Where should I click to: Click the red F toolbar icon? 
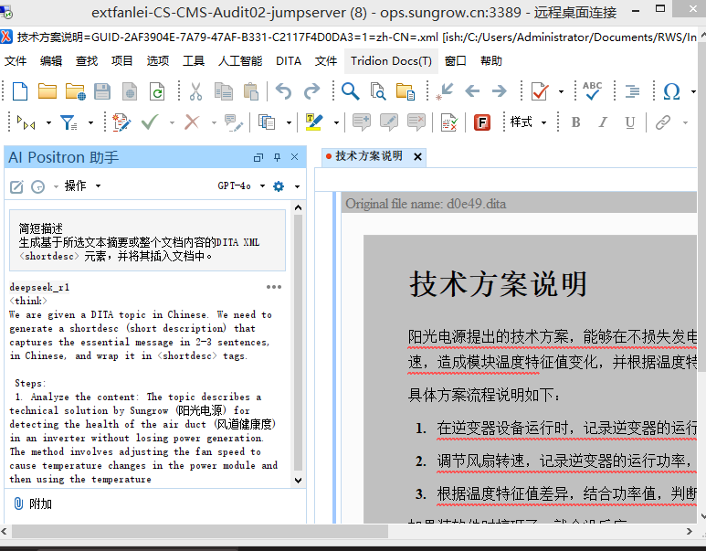[x=482, y=122]
